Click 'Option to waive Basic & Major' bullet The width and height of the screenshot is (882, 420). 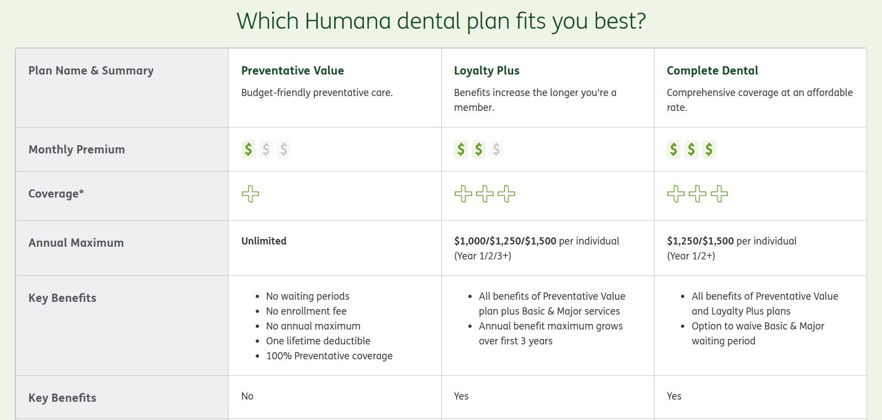point(758,326)
